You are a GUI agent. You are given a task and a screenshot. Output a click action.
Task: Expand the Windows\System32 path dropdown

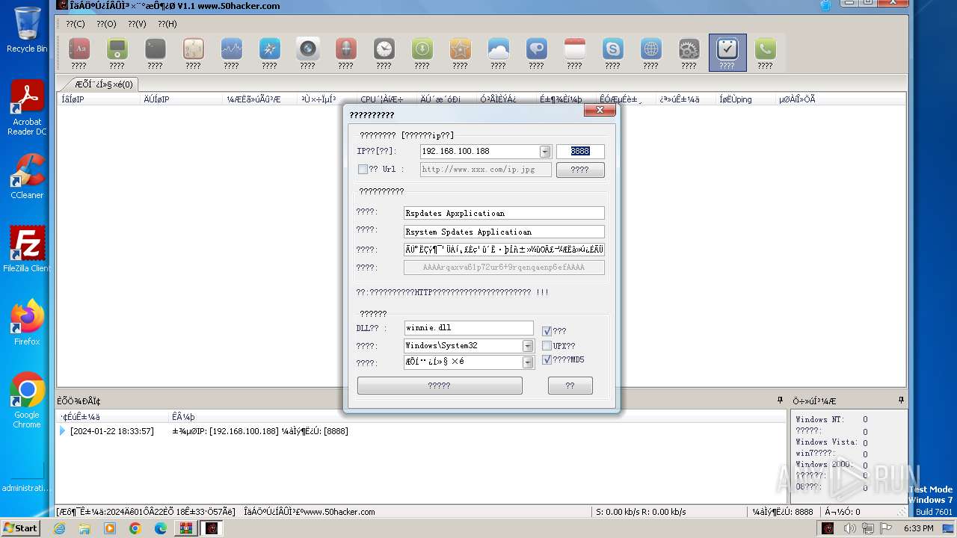tap(528, 346)
